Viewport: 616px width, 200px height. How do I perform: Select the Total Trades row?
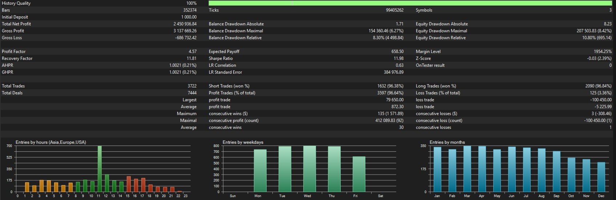[x=99, y=86]
